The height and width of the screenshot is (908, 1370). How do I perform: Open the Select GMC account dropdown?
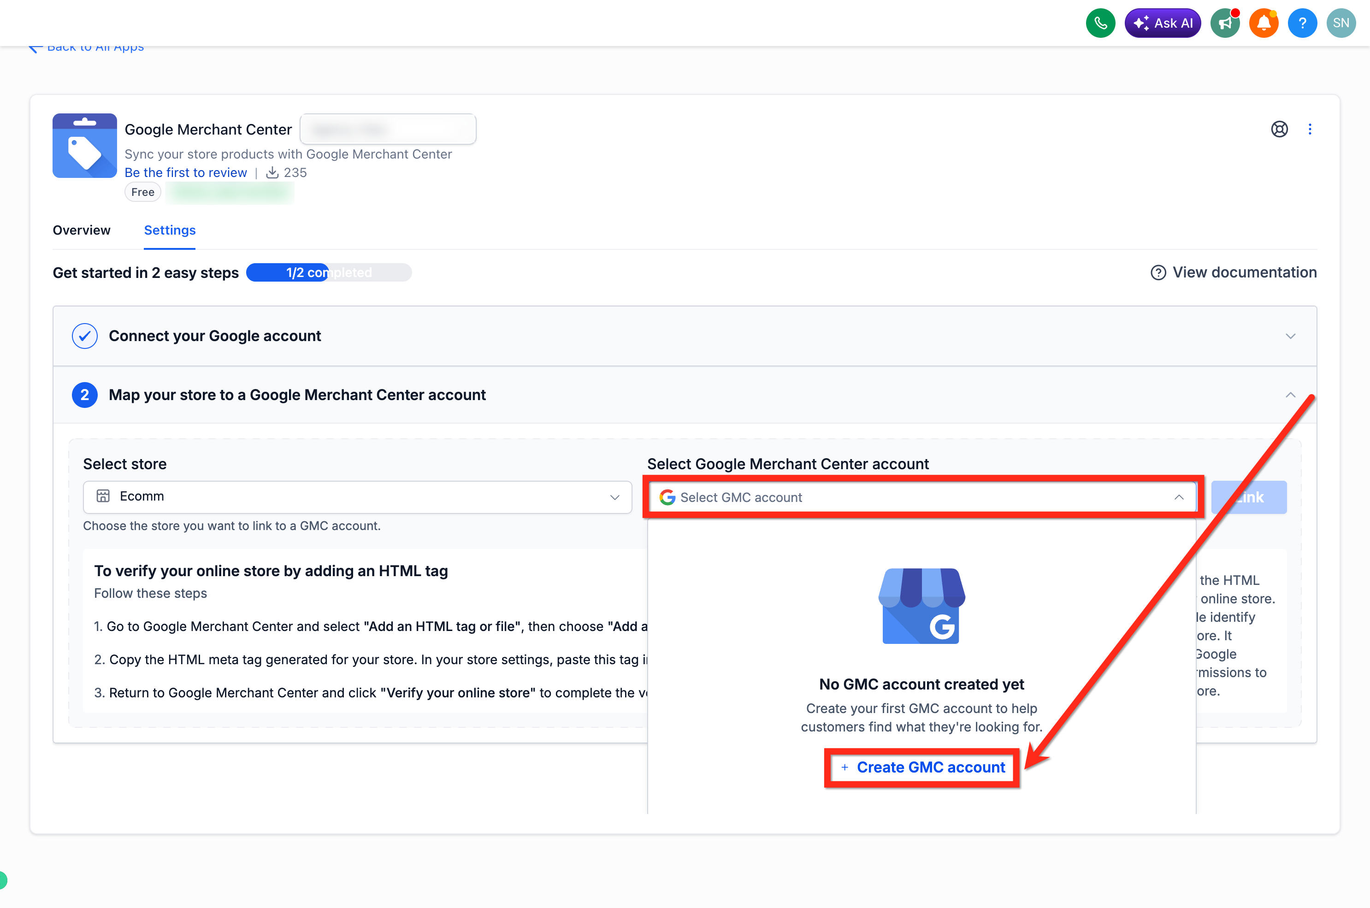(x=922, y=497)
